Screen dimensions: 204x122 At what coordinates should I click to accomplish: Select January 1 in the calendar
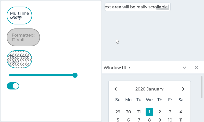point(149,112)
